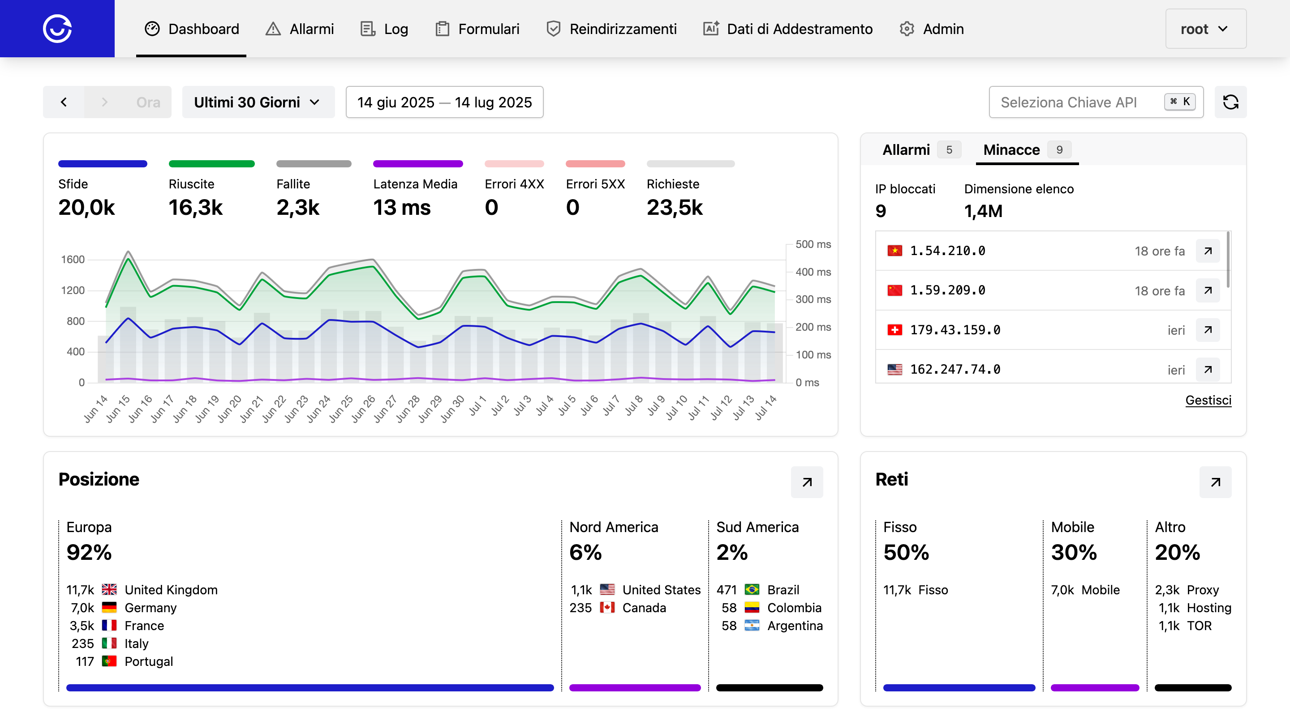
Task: Click the refresh icon near Seleziona Chiave API
Action: click(1231, 102)
